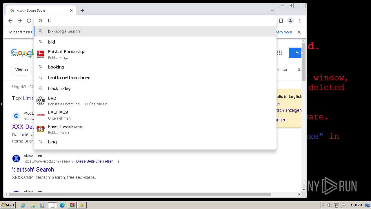Choose the 'Bayer Leverkusen' suggestion

[x=155, y=129]
